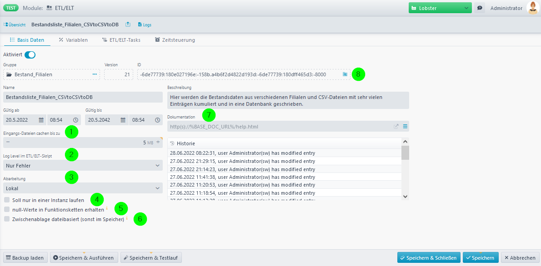Select history entry '27.06.2022 11:20:53'
The width and height of the screenshot is (541, 266).
click(x=285, y=185)
